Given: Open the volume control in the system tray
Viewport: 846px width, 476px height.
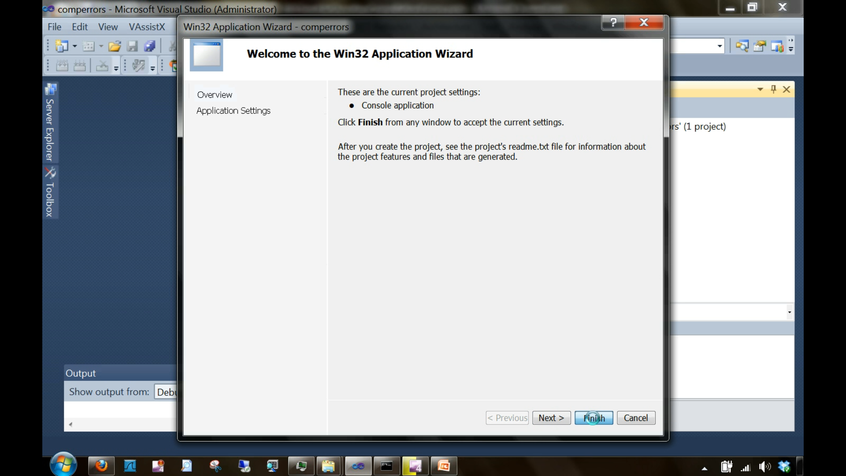Looking at the screenshot, I should [764, 466].
